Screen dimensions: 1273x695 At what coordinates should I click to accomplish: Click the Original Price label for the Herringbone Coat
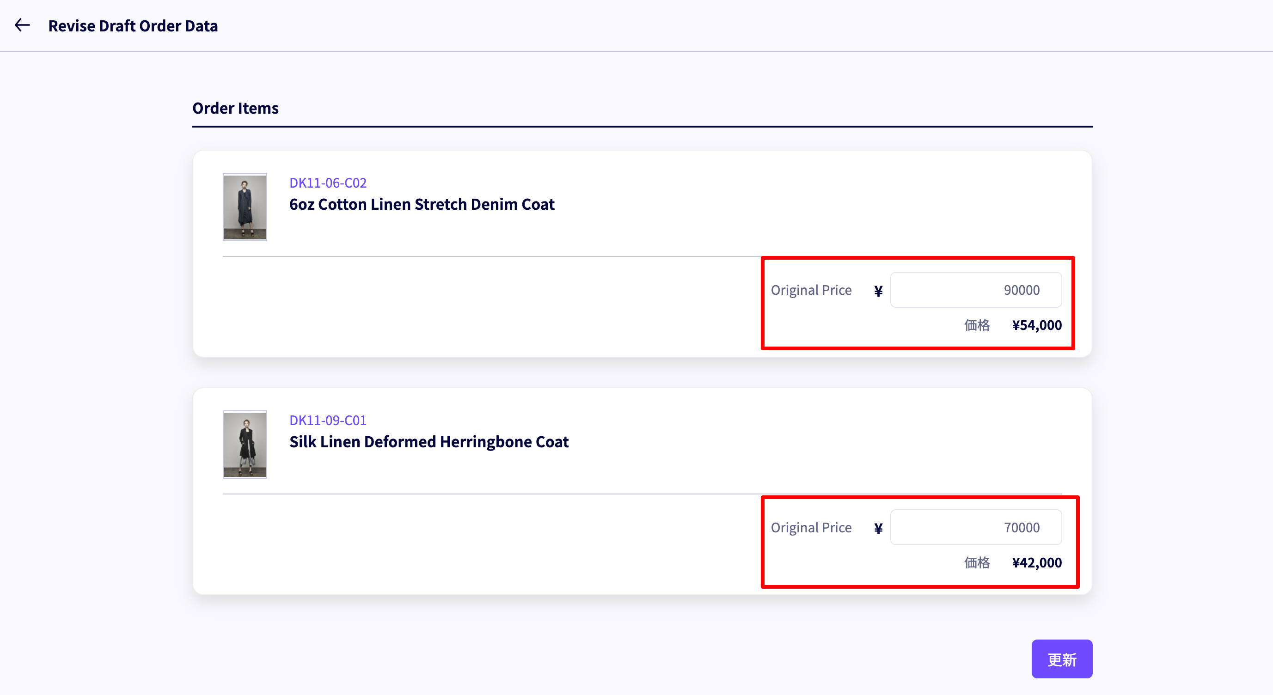(x=811, y=528)
